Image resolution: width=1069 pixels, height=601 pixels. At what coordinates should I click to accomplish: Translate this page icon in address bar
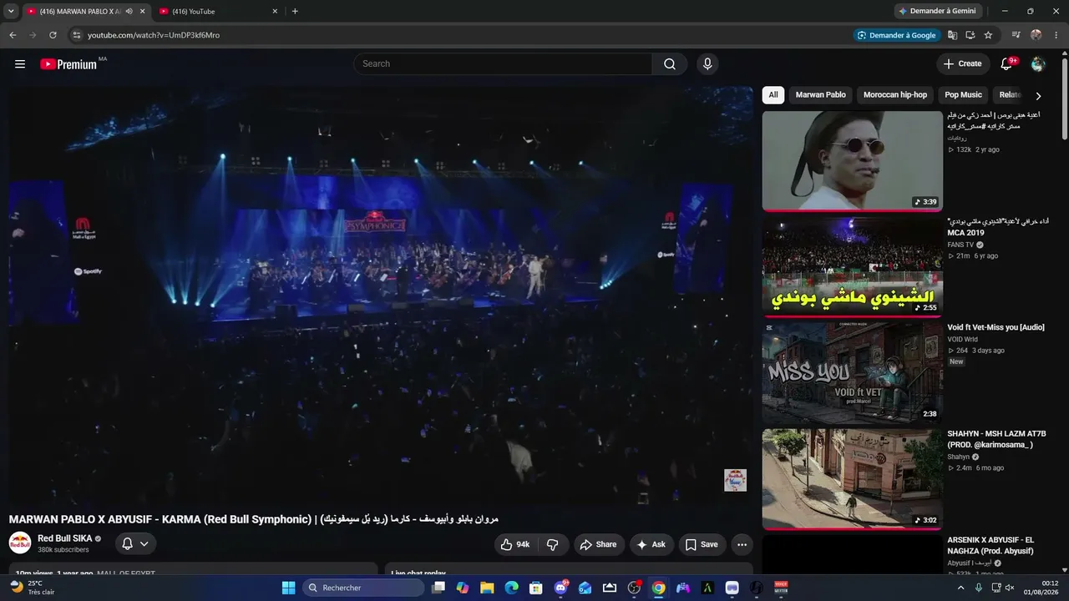pyautogui.click(x=952, y=35)
